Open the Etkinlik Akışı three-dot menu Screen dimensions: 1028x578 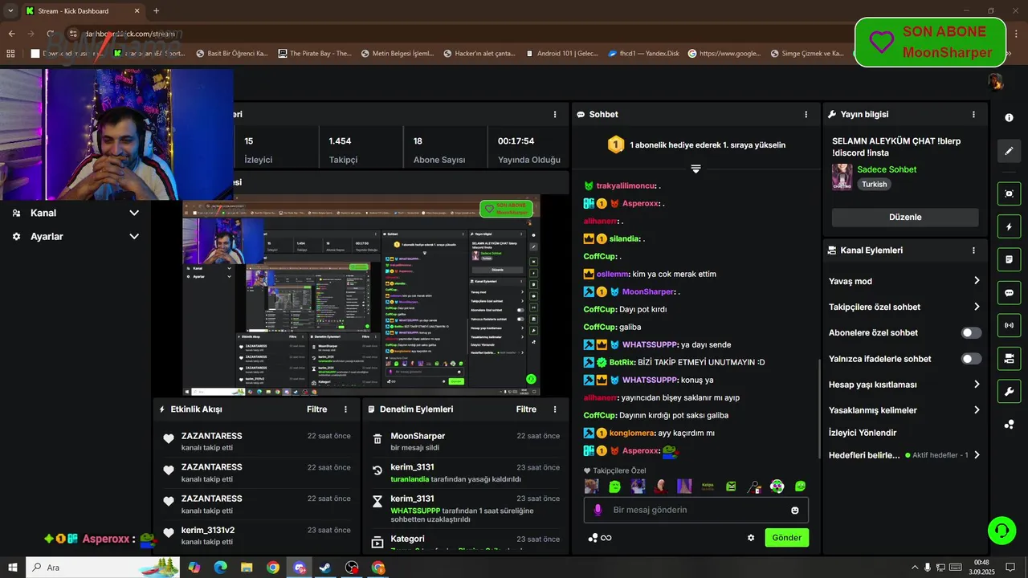346,409
